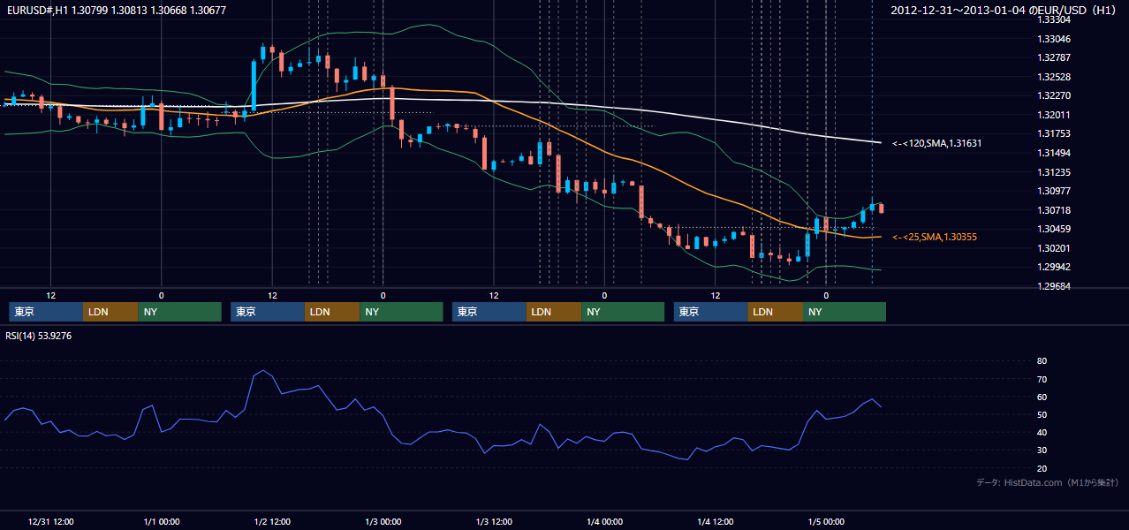Image resolution: width=1129 pixels, height=530 pixels.
Task: Click the LDN session block nearest 1/4 12:00
Action: (775, 312)
